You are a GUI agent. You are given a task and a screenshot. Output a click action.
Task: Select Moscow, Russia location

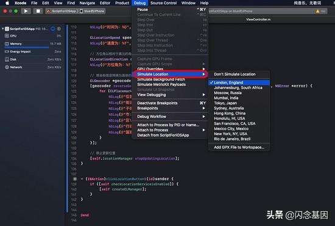point(239,93)
